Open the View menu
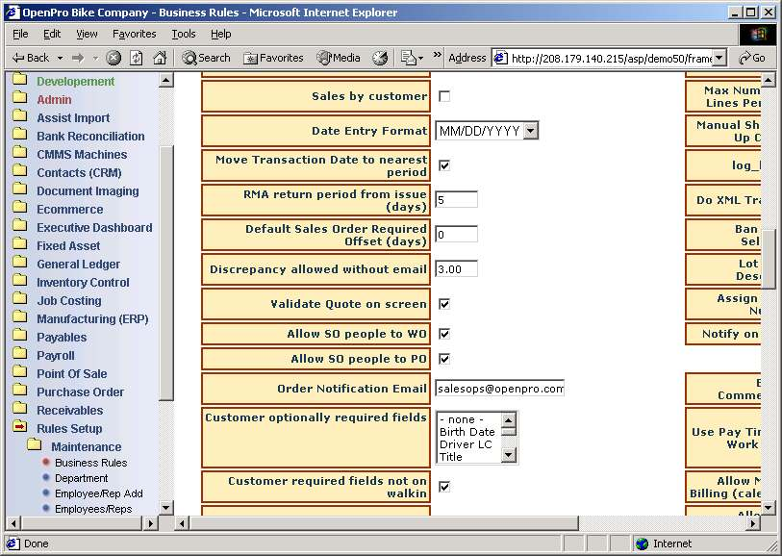The width and height of the screenshot is (782, 556). click(88, 34)
